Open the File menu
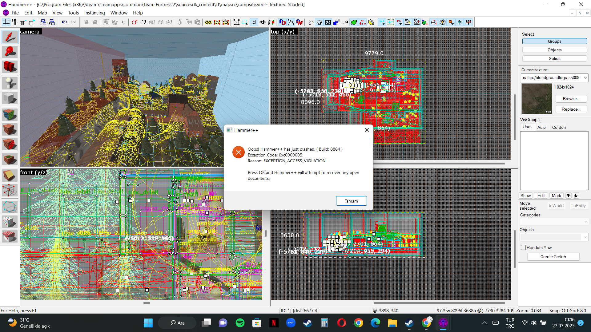 point(15,13)
